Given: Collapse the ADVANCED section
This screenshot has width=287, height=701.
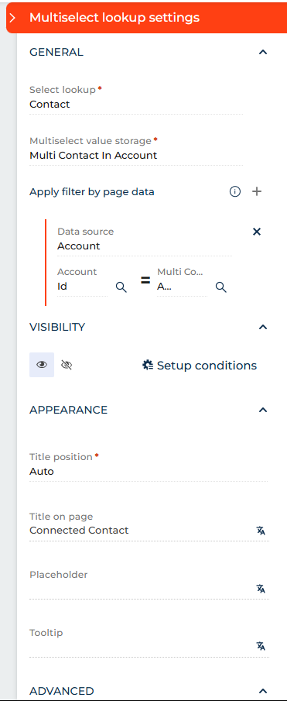Looking at the screenshot, I should [x=263, y=691].
